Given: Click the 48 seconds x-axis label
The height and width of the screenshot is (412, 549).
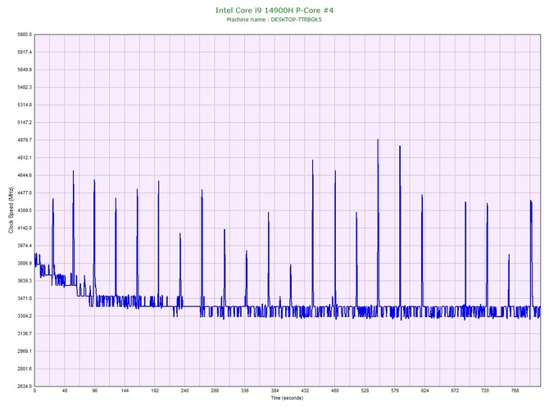Looking at the screenshot, I should click(x=65, y=391).
